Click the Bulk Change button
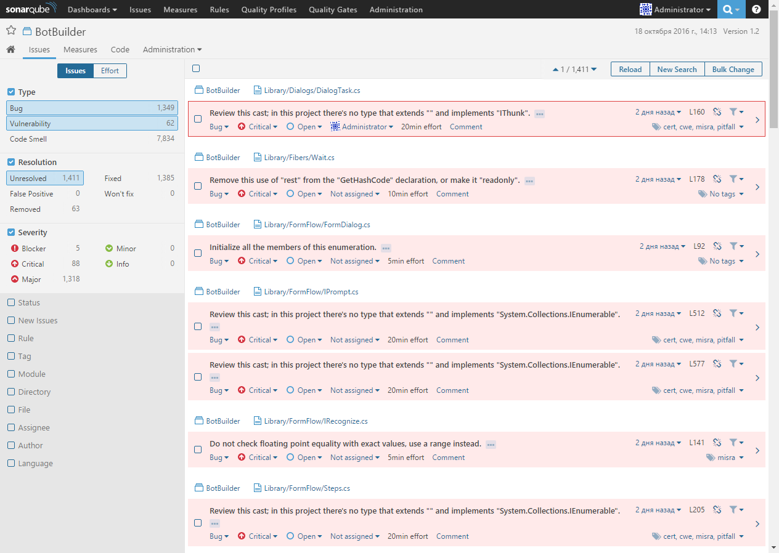Screen dimensions: 779x553 [733, 69]
